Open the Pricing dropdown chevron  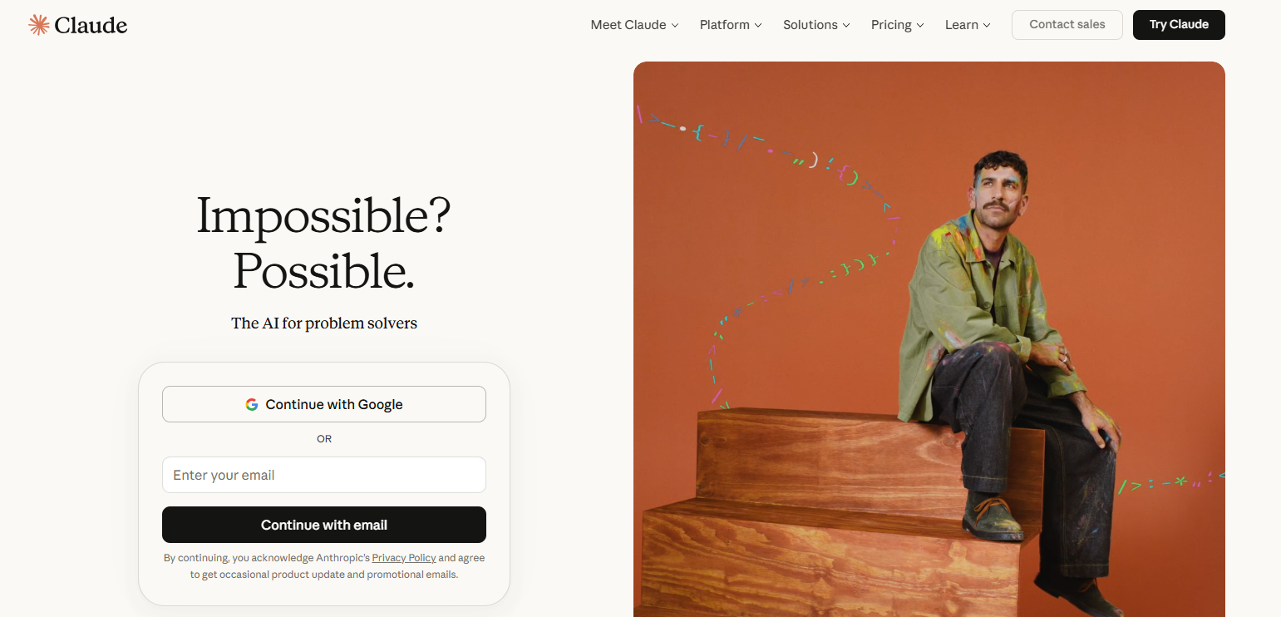[920, 26]
